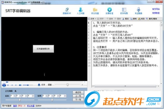Open the 人工纠错 manual correction service

pos(81,11)
